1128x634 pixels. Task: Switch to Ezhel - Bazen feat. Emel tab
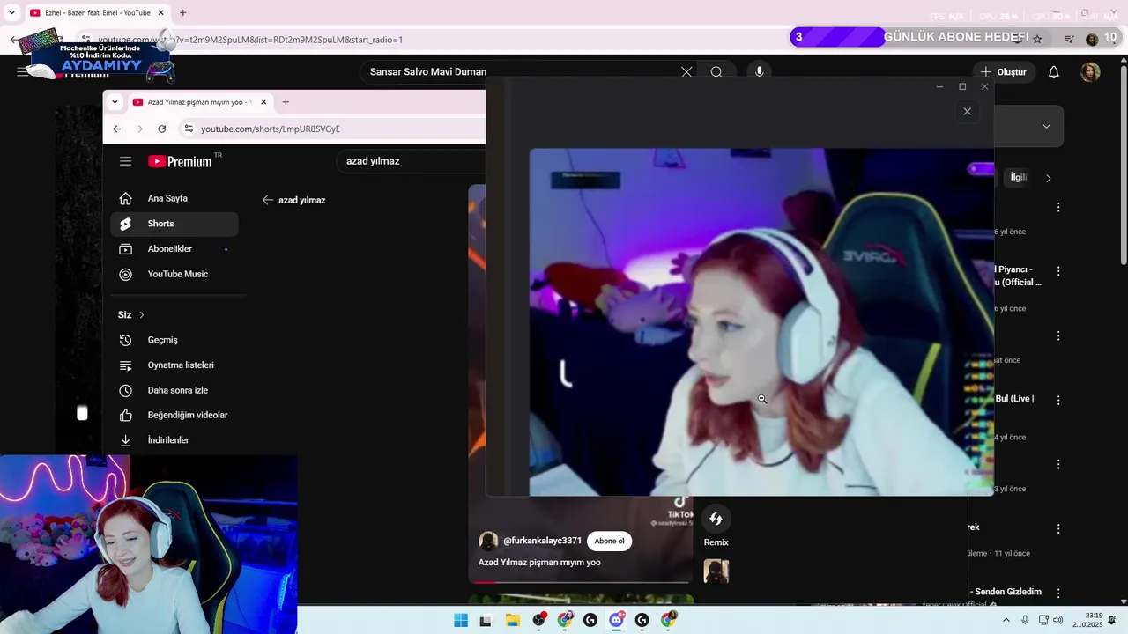95,13
